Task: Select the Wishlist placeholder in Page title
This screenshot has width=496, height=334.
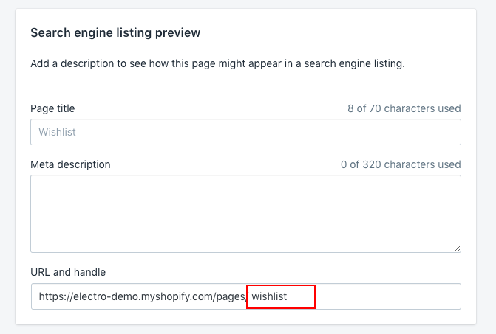Action: [x=58, y=132]
